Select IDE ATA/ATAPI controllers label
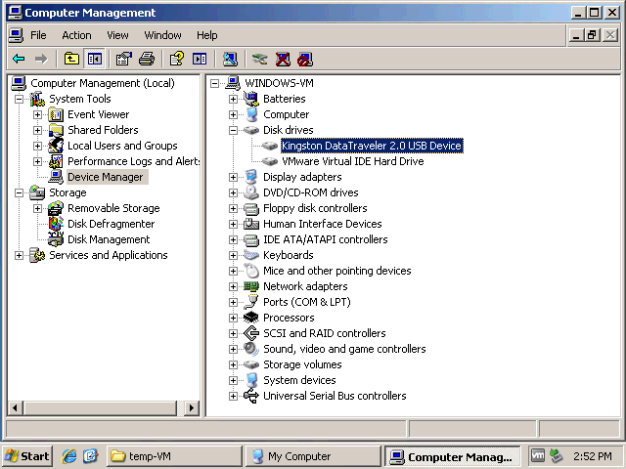The width and height of the screenshot is (626, 469). click(326, 239)
